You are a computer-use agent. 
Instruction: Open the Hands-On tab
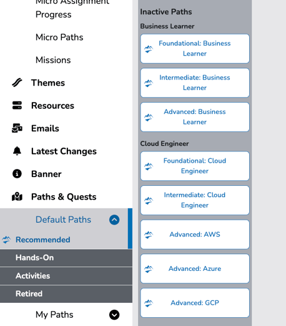point(66,258)
